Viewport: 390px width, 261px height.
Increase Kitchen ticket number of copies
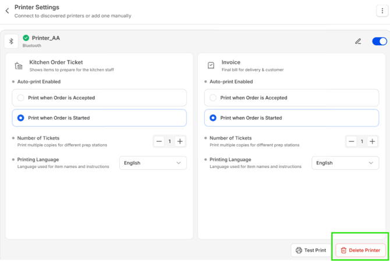(x=180, y=141)
